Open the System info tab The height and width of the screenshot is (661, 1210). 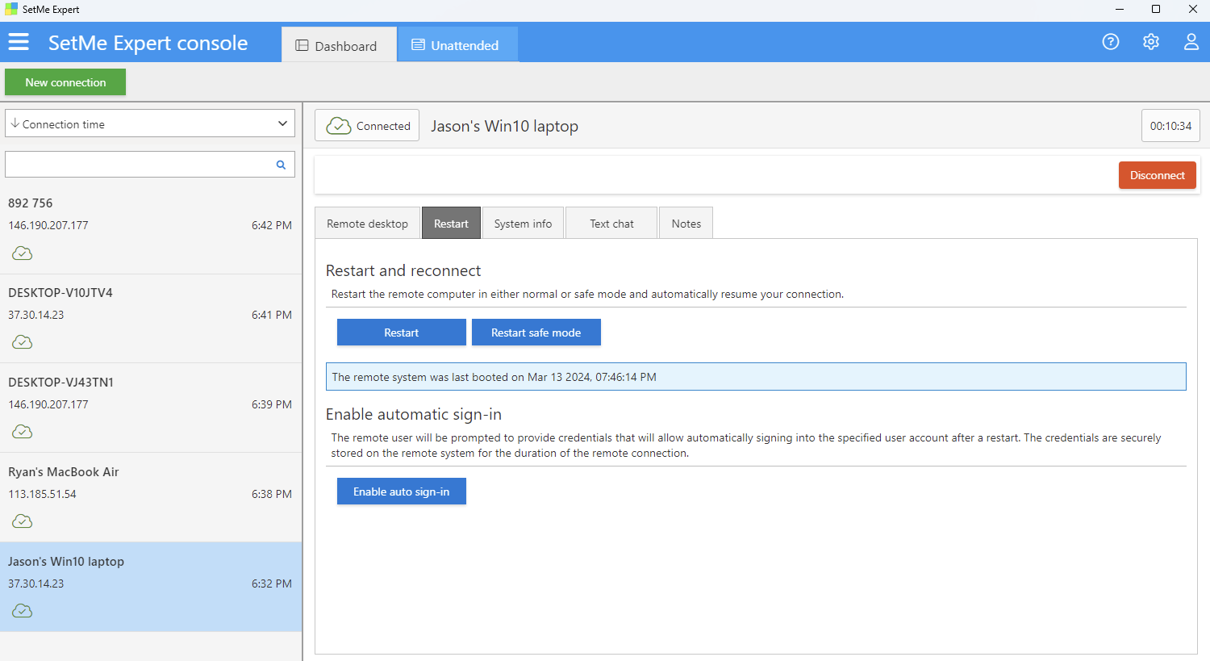[523, 224]
